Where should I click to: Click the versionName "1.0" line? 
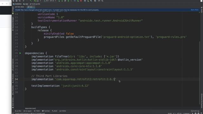51,17
